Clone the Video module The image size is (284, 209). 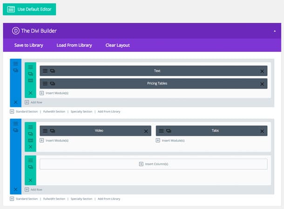pyautogui.click(x=53, y=131)
